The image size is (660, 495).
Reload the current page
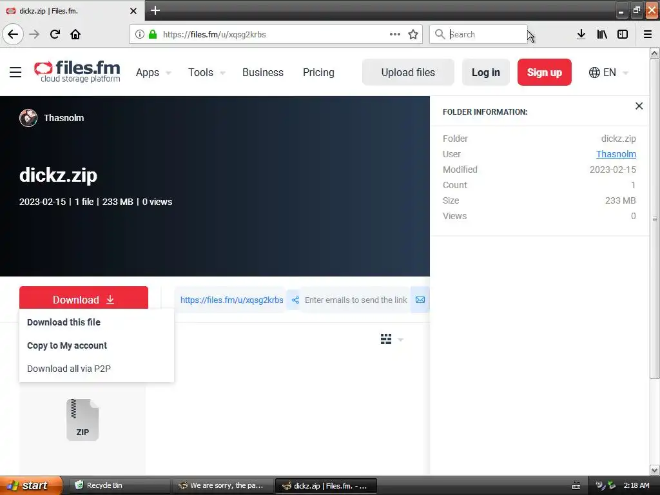click(x=55, y=34)
